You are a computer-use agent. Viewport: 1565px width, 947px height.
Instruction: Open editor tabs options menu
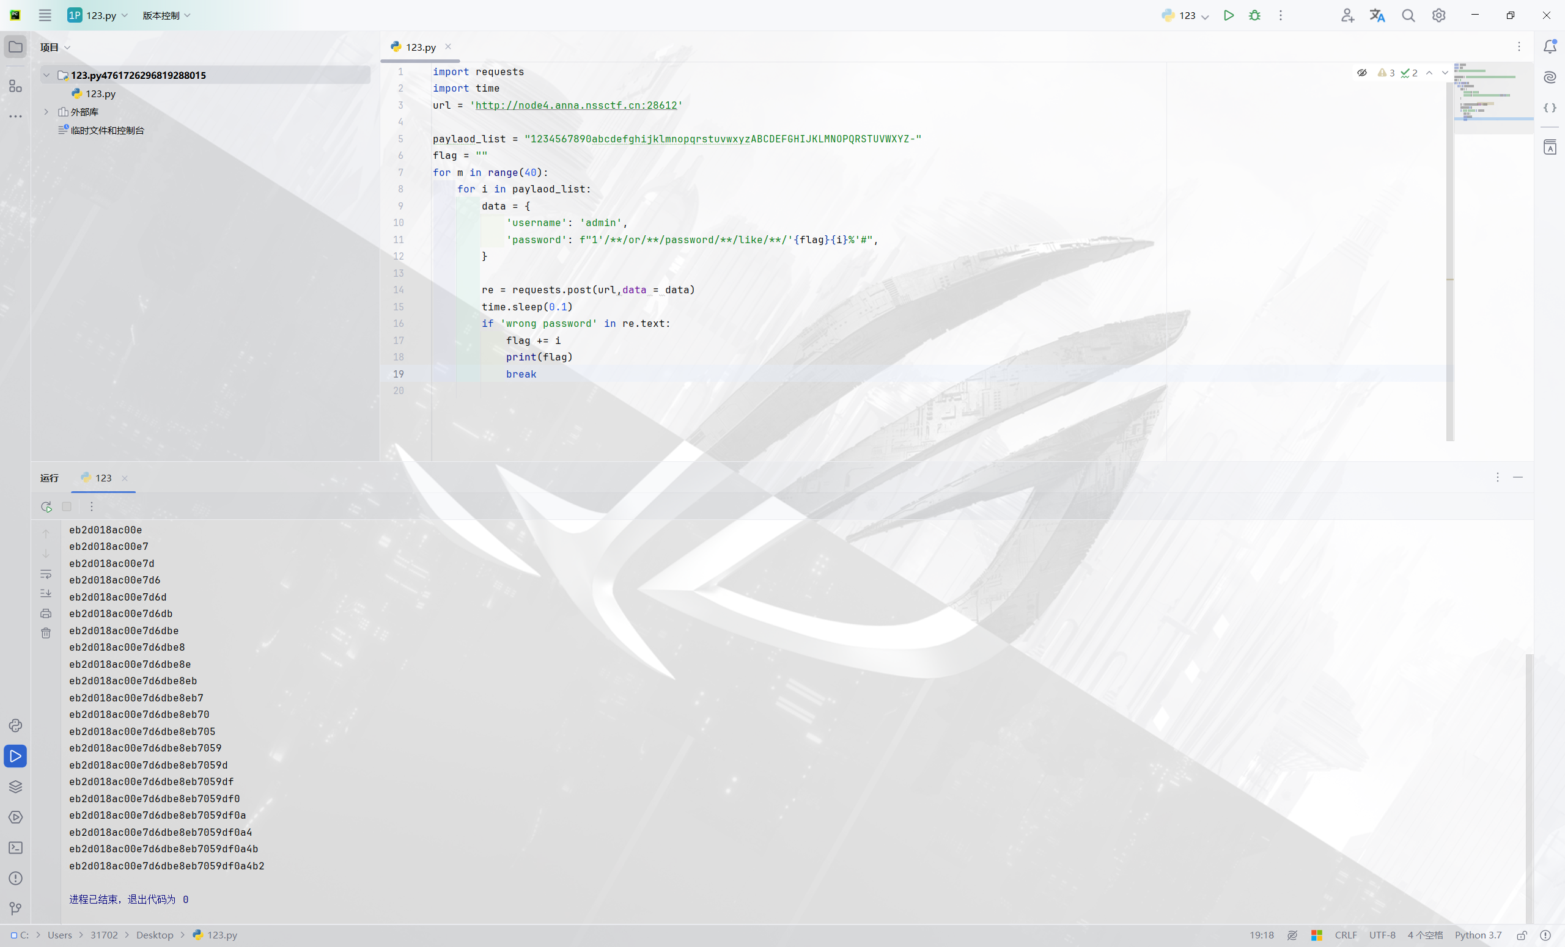coord(1519,46)
